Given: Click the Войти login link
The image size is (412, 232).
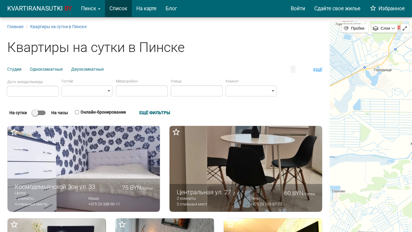Looking at the screenshot, I should click(x=298, y=8).
